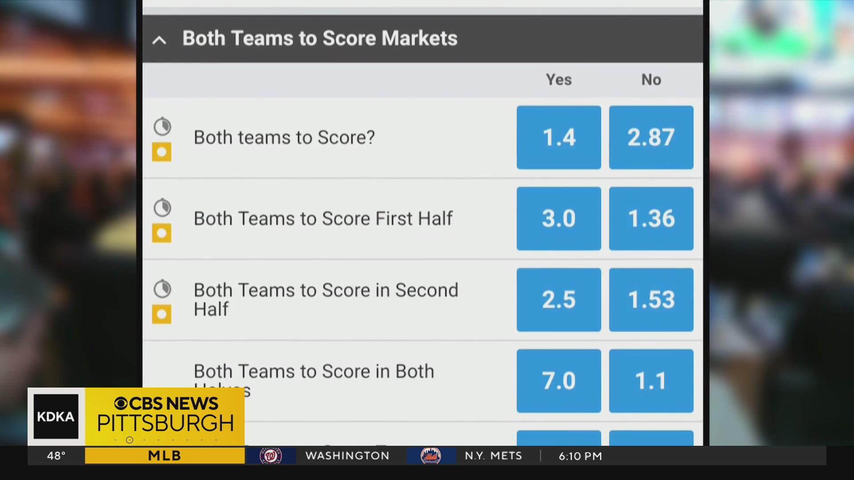Image resolution: width=854 pixels, height=480 pixels.
Task: Click the MLB label in the ticker
Action: [x=165, y=456]
